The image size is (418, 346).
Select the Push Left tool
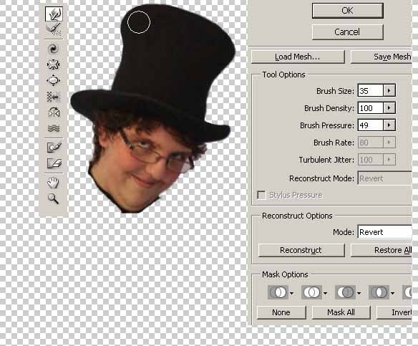click(x=54, y=97)
